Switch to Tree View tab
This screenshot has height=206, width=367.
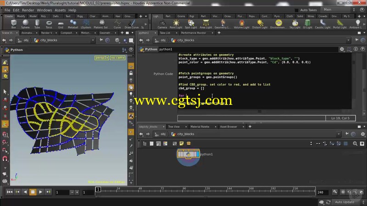174,127
